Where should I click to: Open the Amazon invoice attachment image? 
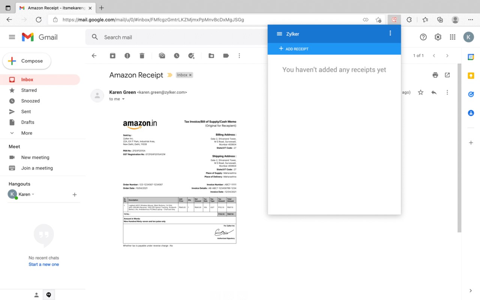click(x=180, y=183)
